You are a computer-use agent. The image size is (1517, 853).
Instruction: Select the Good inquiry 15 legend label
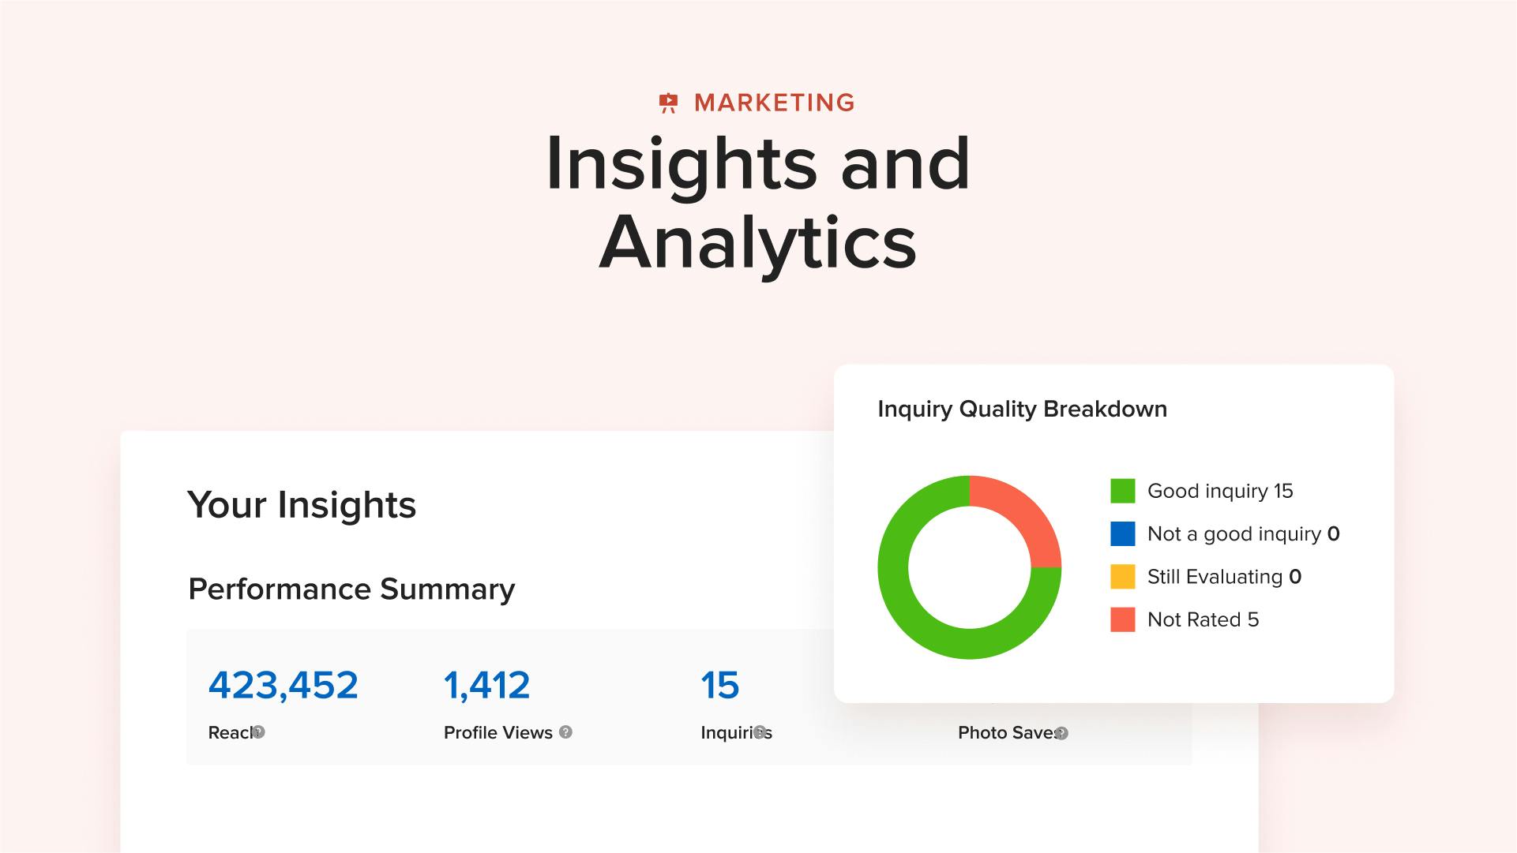(x=1220, y=491)
